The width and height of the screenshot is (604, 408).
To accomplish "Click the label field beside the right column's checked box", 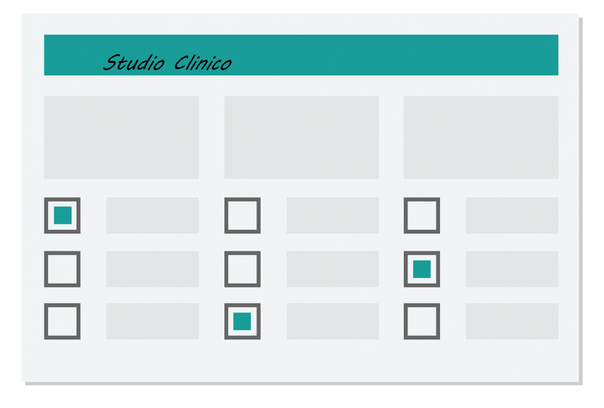I will click(512, 269).
